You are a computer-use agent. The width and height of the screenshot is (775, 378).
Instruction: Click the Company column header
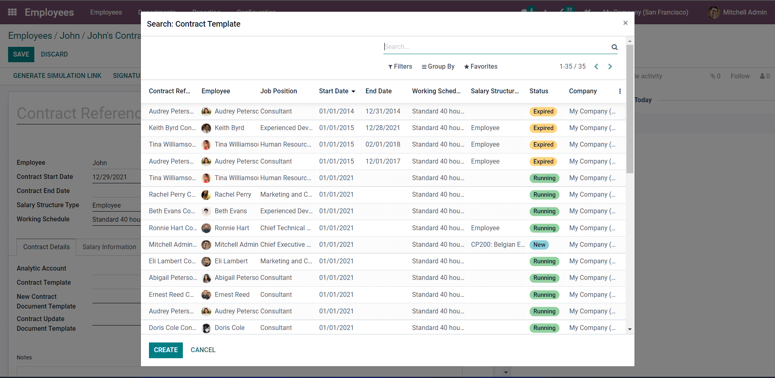pos(583,91)
